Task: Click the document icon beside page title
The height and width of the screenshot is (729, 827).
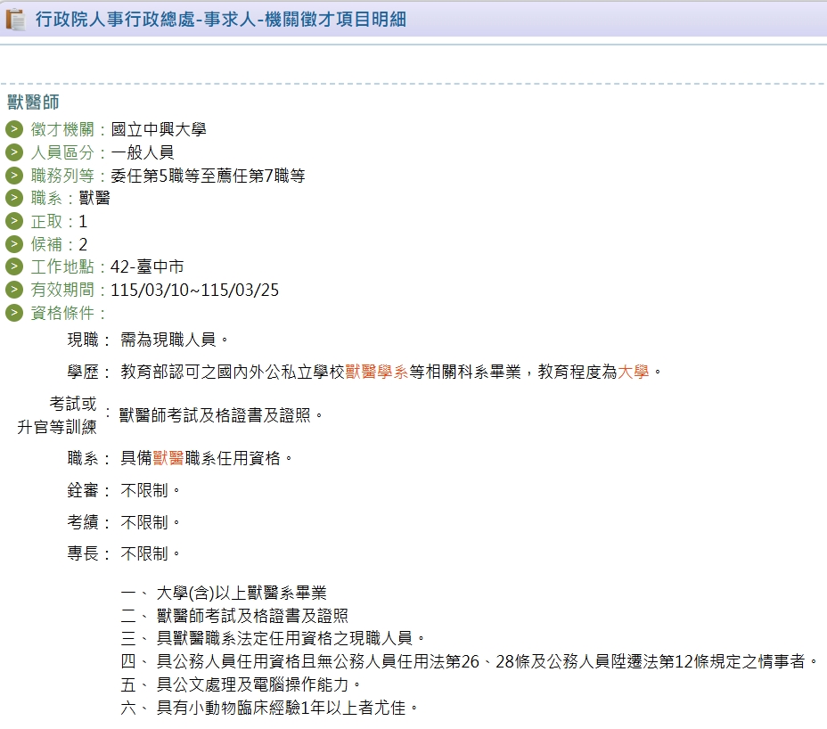Action: click(15, 19)
